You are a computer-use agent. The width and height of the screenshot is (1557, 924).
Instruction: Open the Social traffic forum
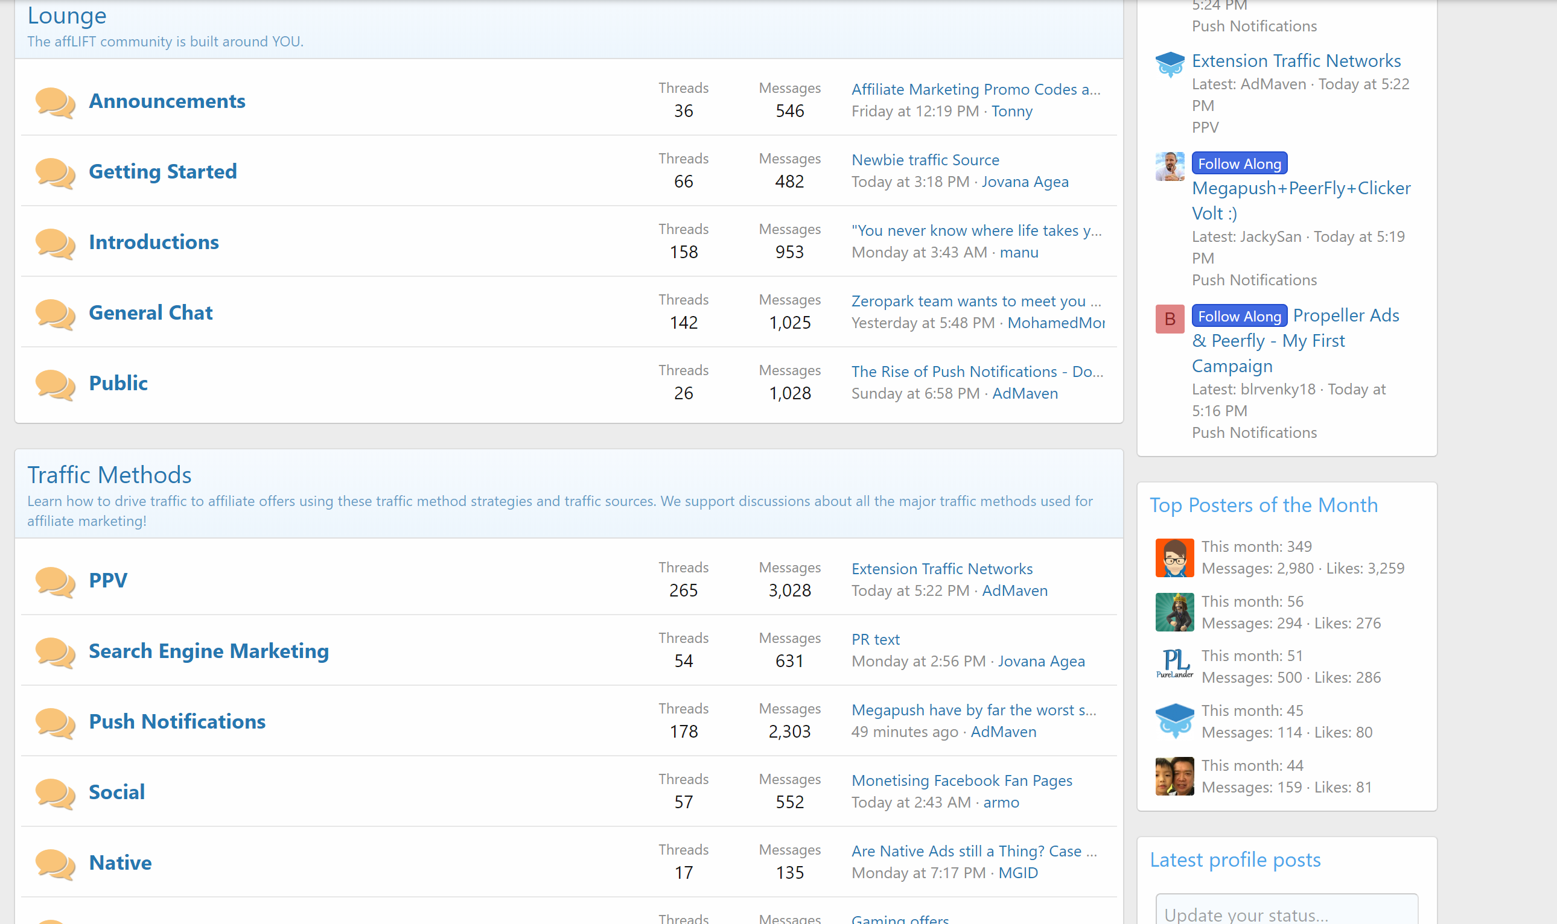click(x=116, y=792)
